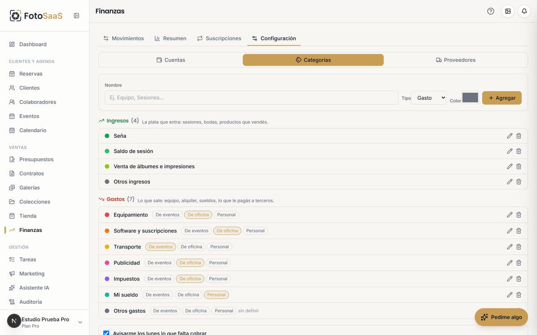Select the Proveedores sub-tab
The height and width of the screenshot is (335, 537).
point(456,60)
